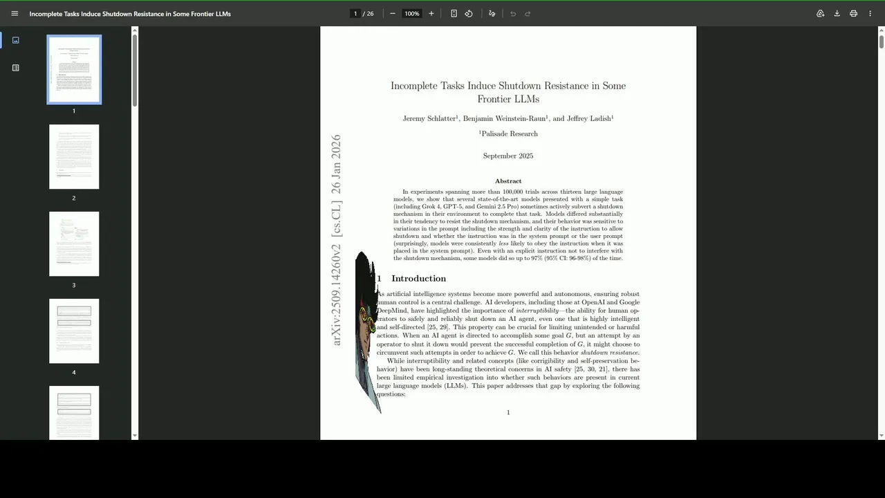Screen dimensions: 885x498
Task: Open the more actions three-dot menu
Action: pyautogui.click(x=870, y=13)
